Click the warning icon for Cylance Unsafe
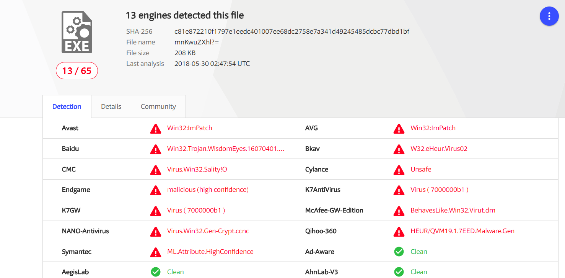The height and width of the screenshot is (278, 565). click(399, 170)
